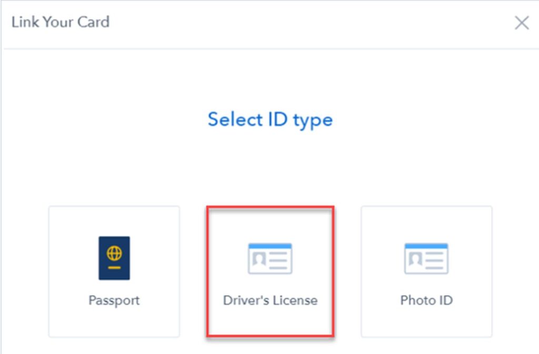Click the text lines in Photo ID icon
Screen dimensions: 539x354
[x=434, y=261]
